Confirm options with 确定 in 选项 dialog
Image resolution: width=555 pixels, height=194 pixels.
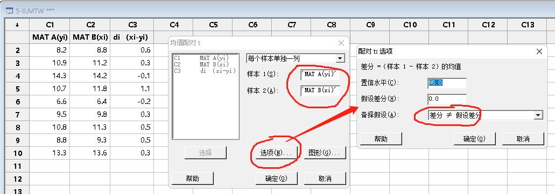point(474,139)
